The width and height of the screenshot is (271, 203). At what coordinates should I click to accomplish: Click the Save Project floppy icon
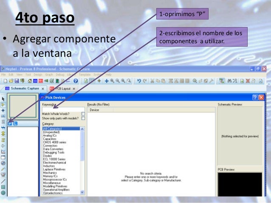[x=17, y=81]
